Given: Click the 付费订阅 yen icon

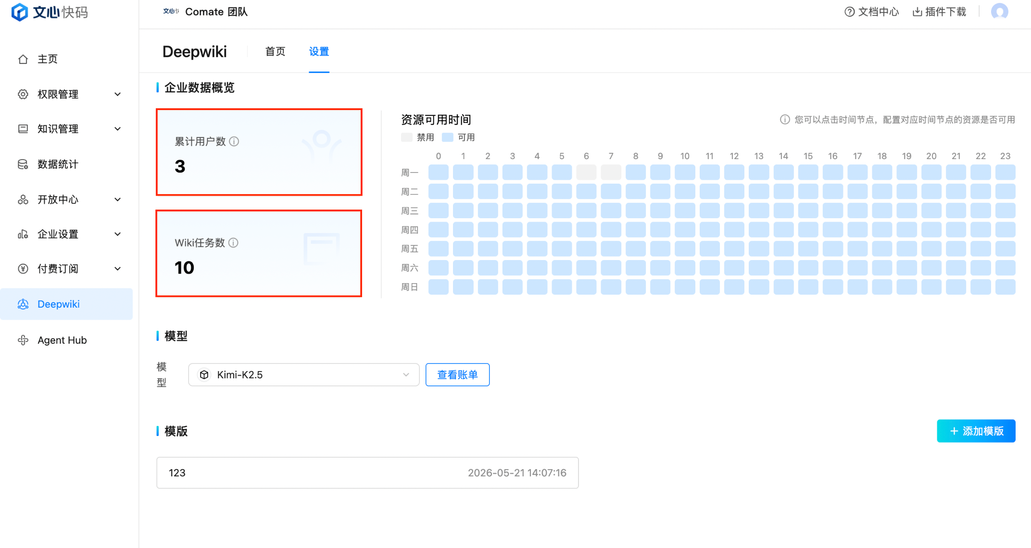Looking at the screenshot, I should (x=23, y=269).
